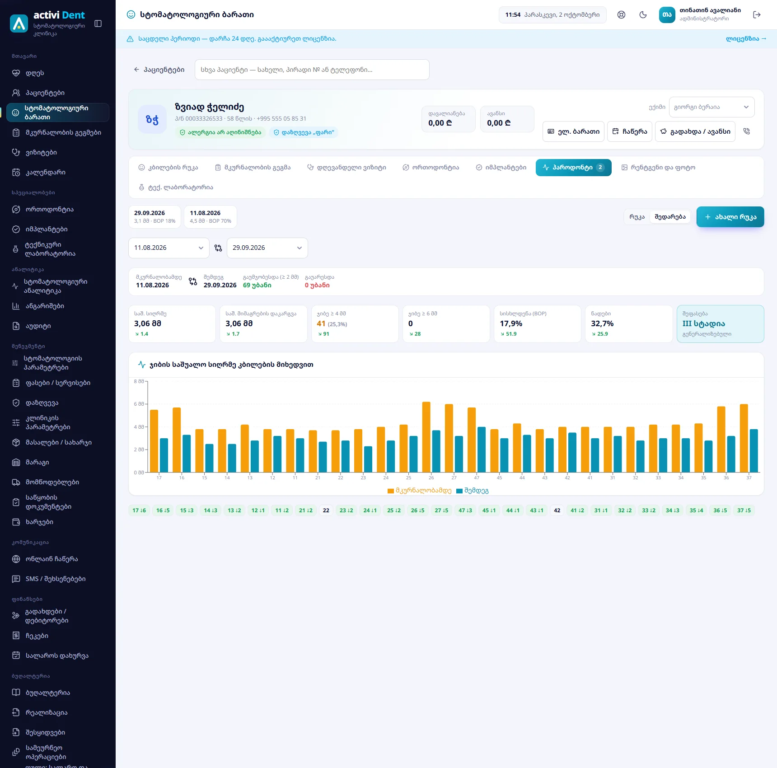Open the 11.08.2026 date dropdown
777x768 pixels.
pyautogui.click(x=169, y=248)
